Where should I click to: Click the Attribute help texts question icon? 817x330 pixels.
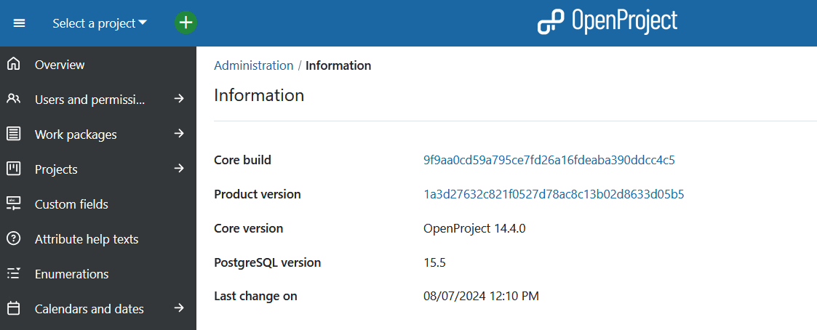[x=13, y=239]
